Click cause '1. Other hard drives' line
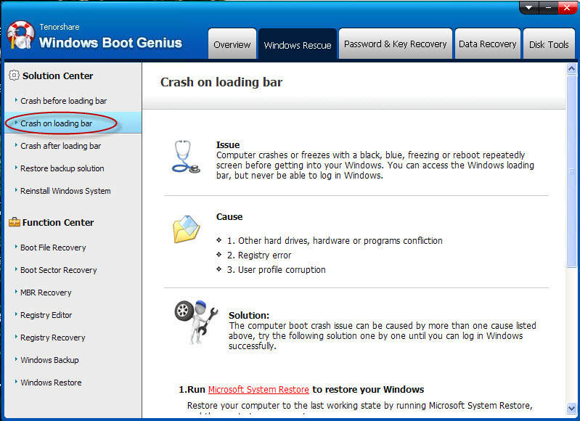Image resolution: width=580 pixels, height=421 pixels. coord(335,241)
